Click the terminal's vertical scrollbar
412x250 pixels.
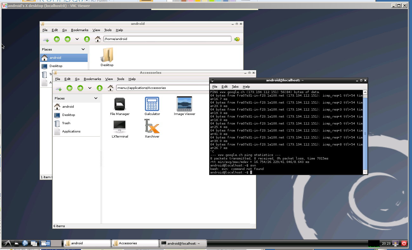(x=365, y=133)
